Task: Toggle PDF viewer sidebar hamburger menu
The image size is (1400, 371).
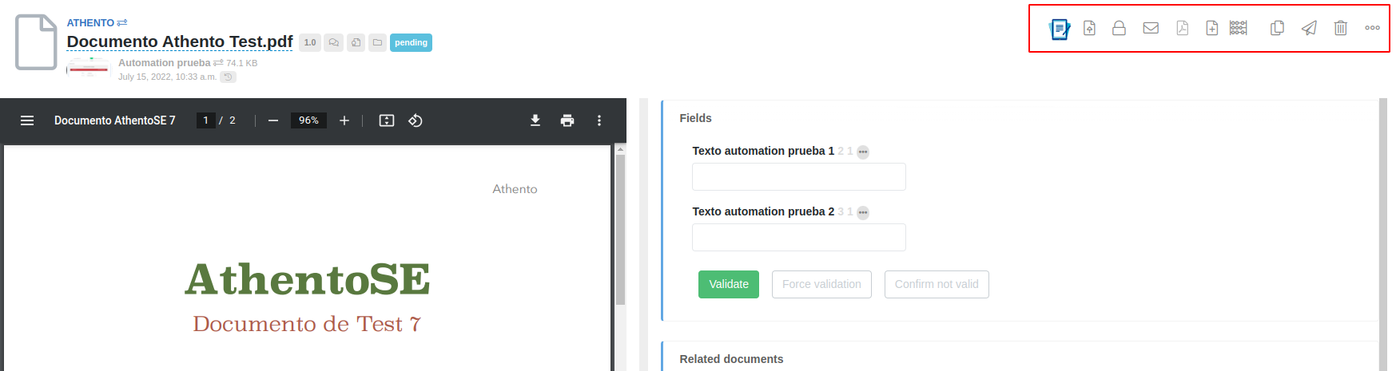Action: [x=27, y=120]
